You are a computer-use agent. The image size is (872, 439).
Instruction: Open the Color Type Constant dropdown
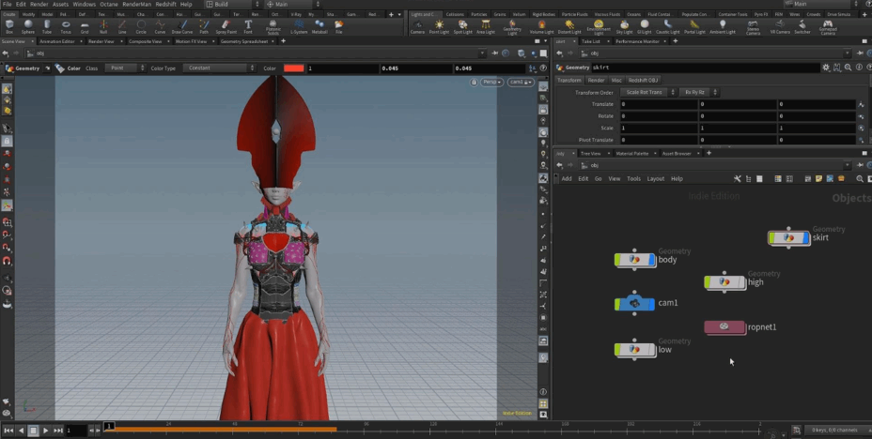(x=219, y=68)
